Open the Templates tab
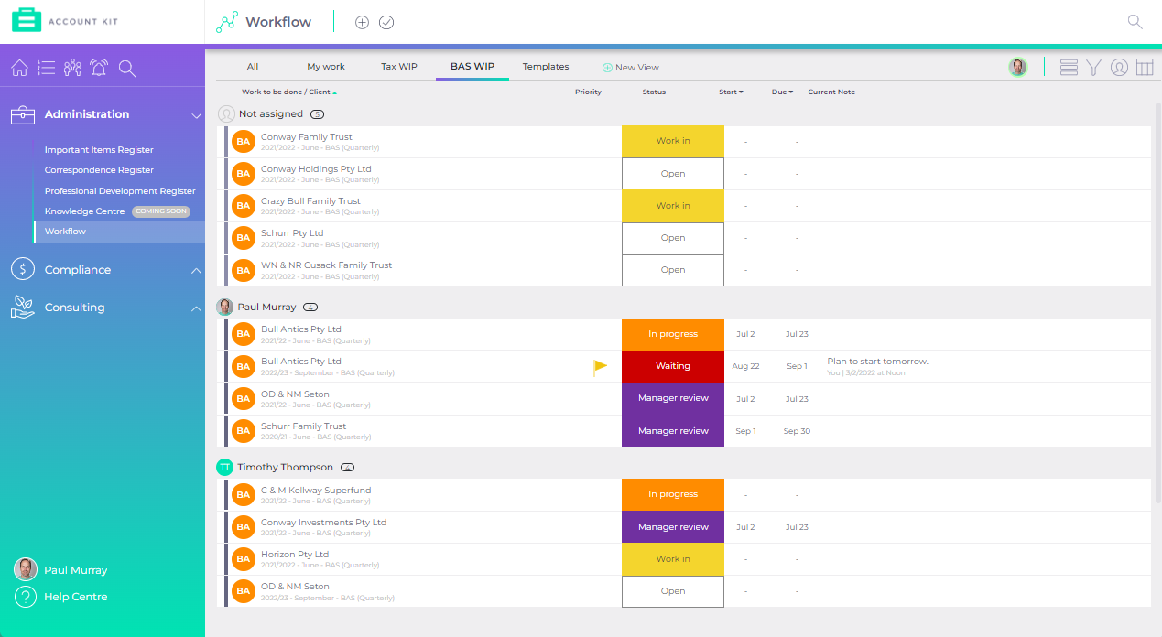This screenshot has width=1162, height=637. coord(546,67)
